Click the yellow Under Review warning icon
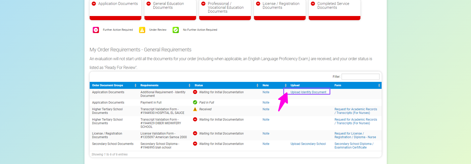Image resolution: width=471 pixels, height=164 pixels. 142,30
